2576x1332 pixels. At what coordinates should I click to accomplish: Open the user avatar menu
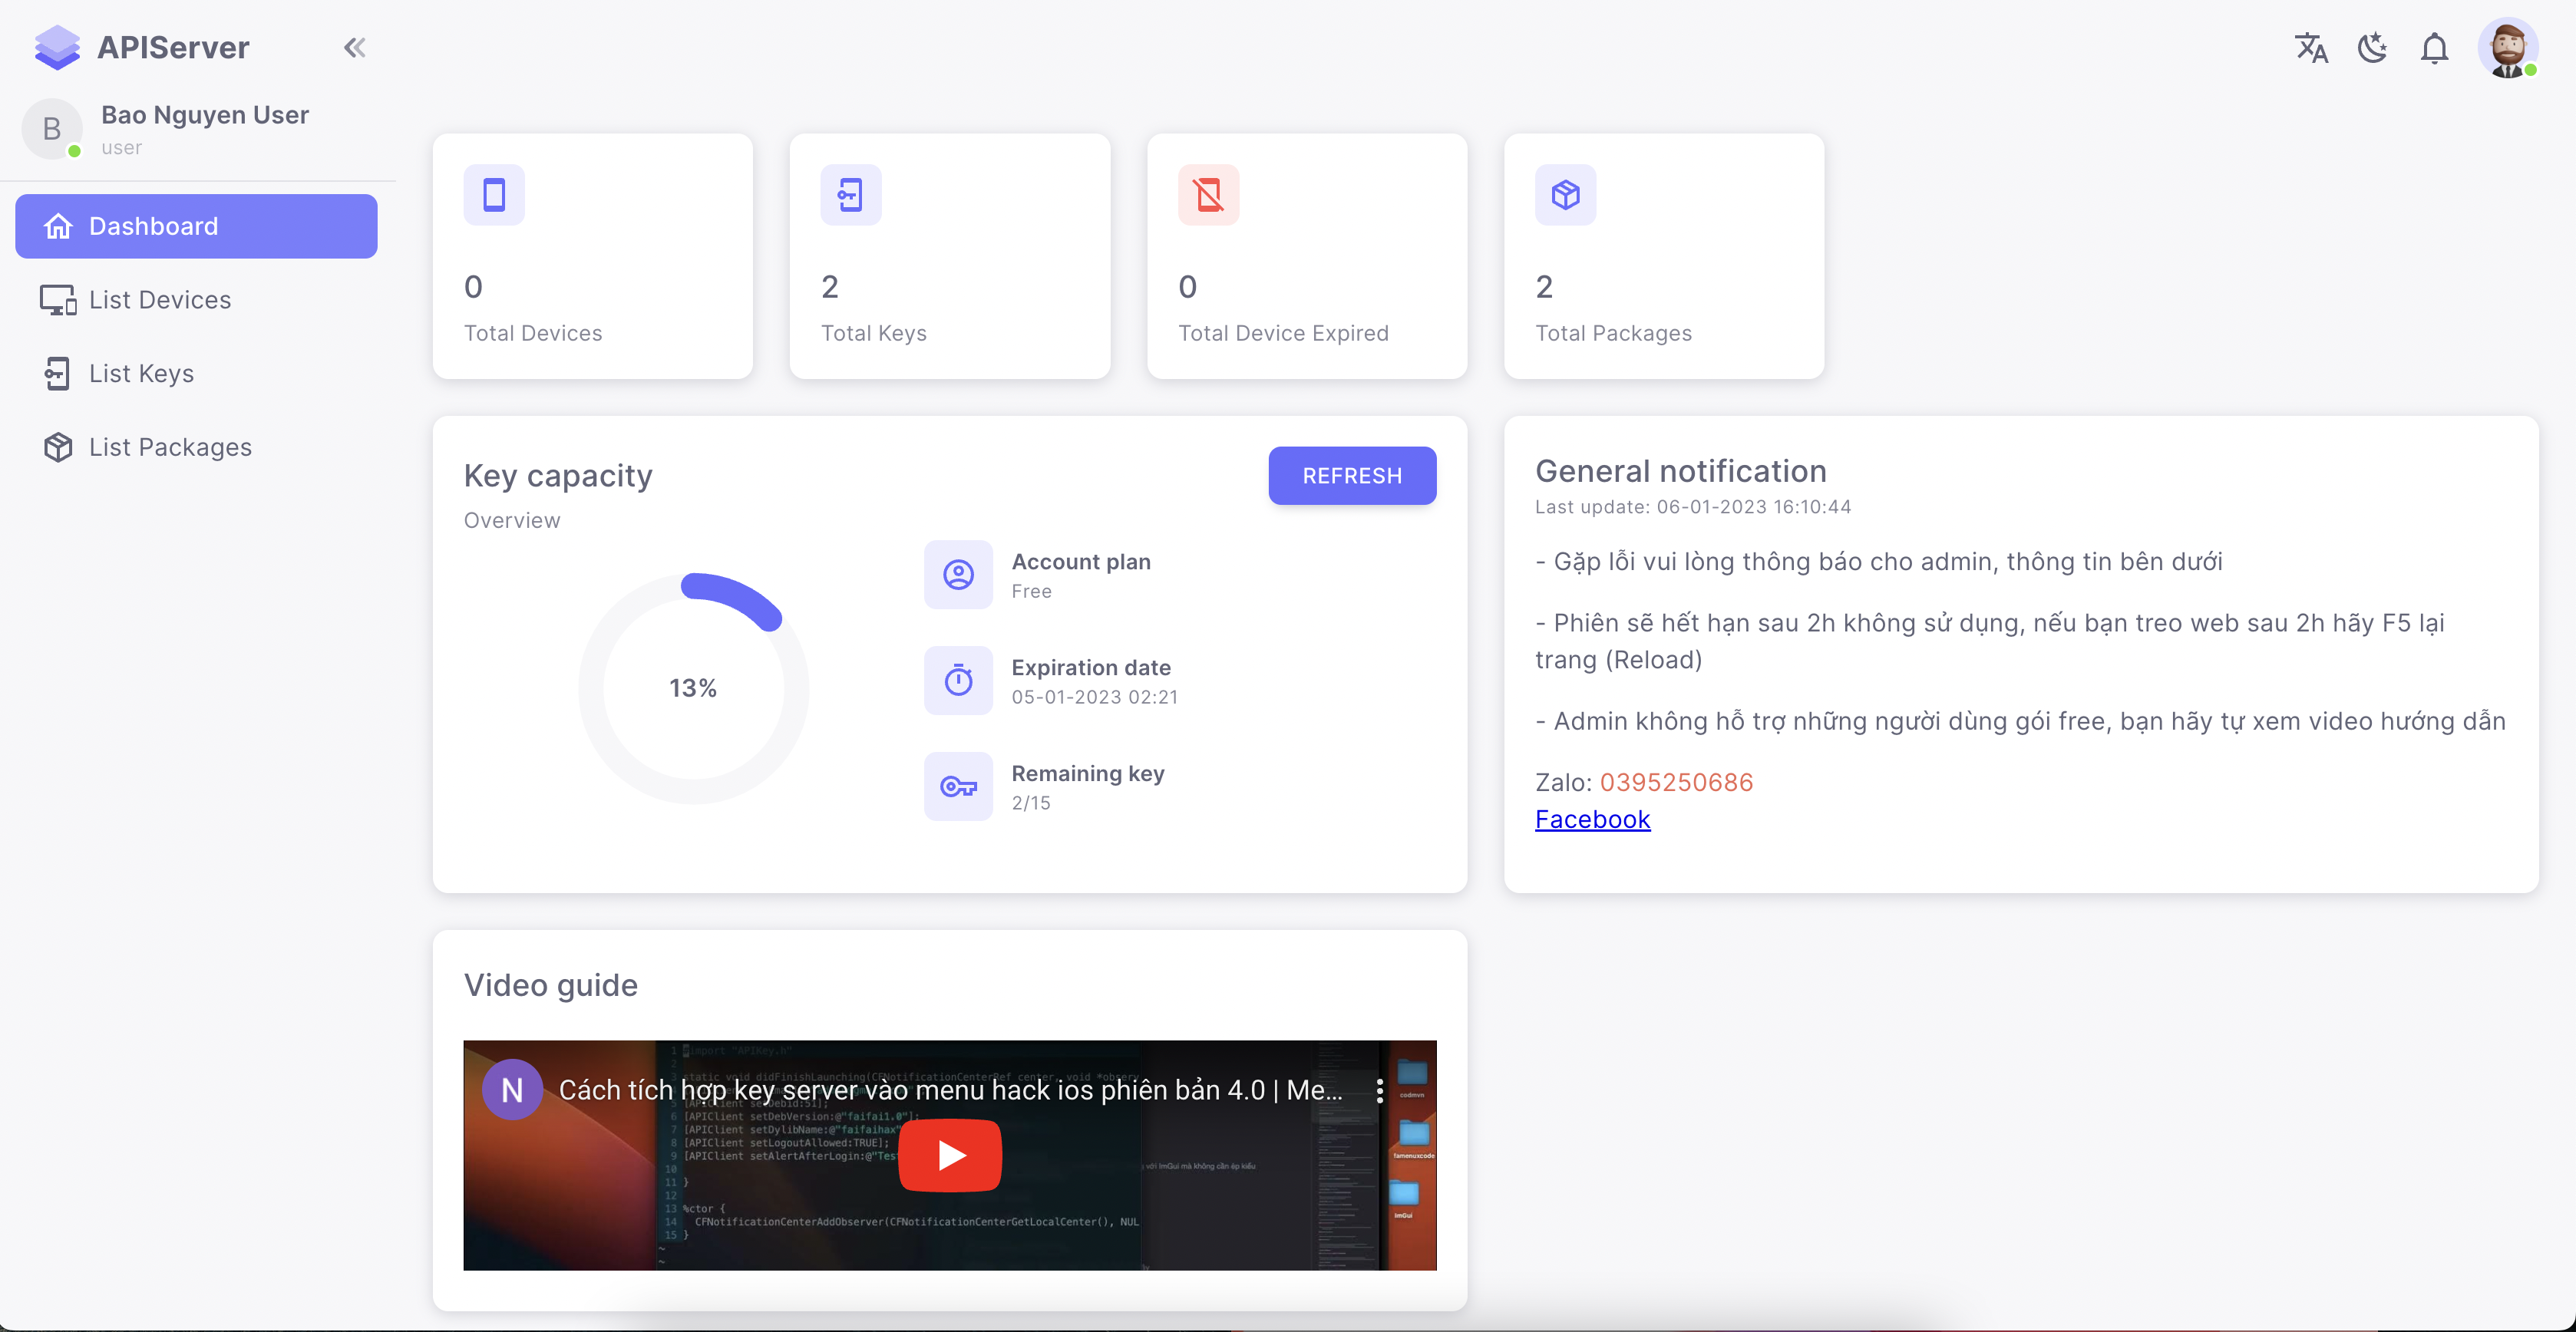pyautogui.click(x=2507, y=47)
